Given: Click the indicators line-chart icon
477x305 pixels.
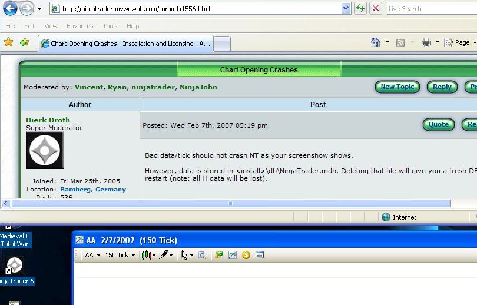Looking at the screenshot, I should click(x=233, y=255).
